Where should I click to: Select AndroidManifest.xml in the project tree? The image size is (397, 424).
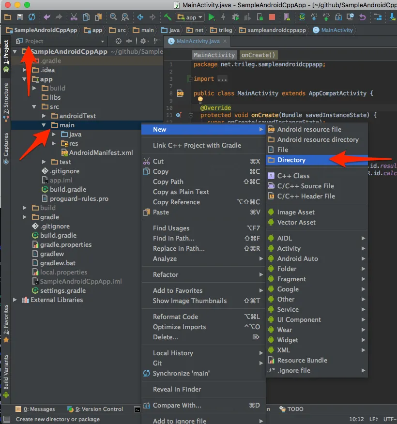point(100,152)
